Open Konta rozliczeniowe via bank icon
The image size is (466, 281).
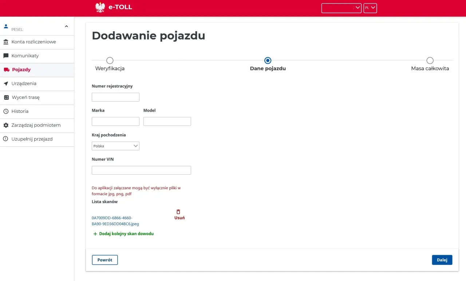point(5,42)
